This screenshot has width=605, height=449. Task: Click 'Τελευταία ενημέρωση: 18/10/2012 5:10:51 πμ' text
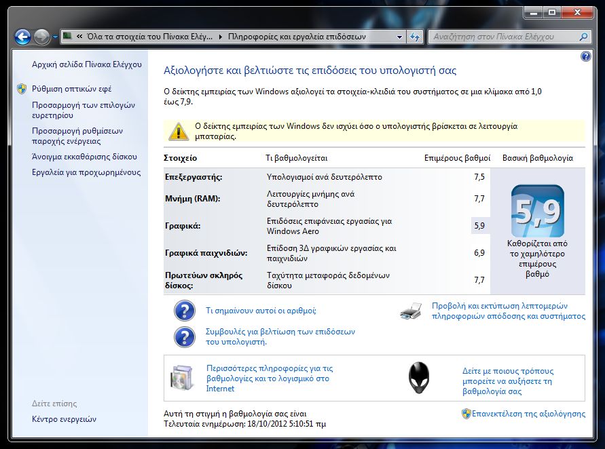244,424
